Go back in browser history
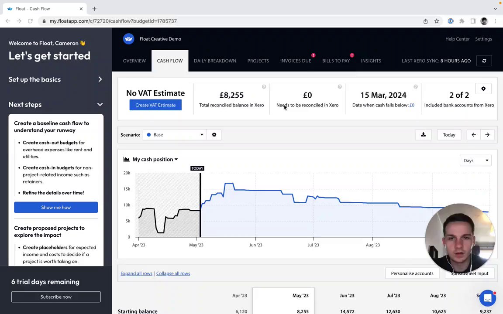This screenshot has height=314, width=503. pyautogui.click(x=8, y=21)
